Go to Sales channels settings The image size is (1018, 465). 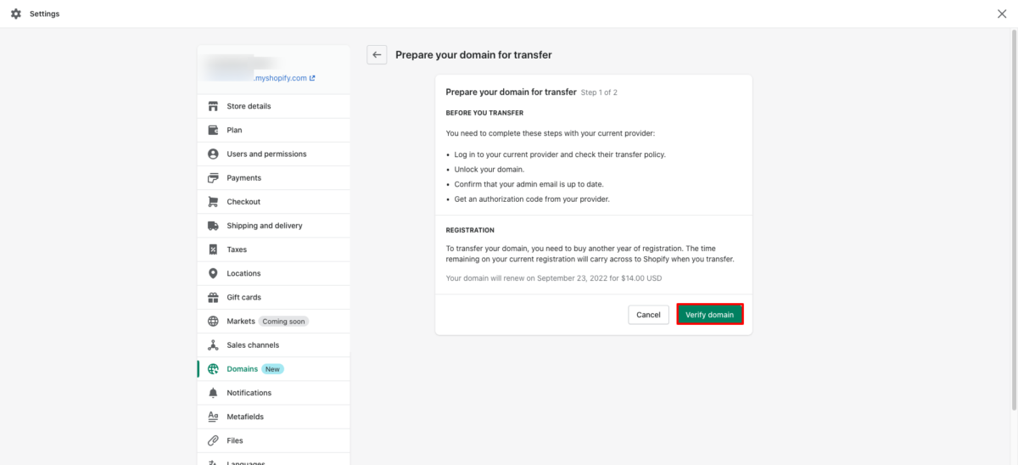click(253, 345)
